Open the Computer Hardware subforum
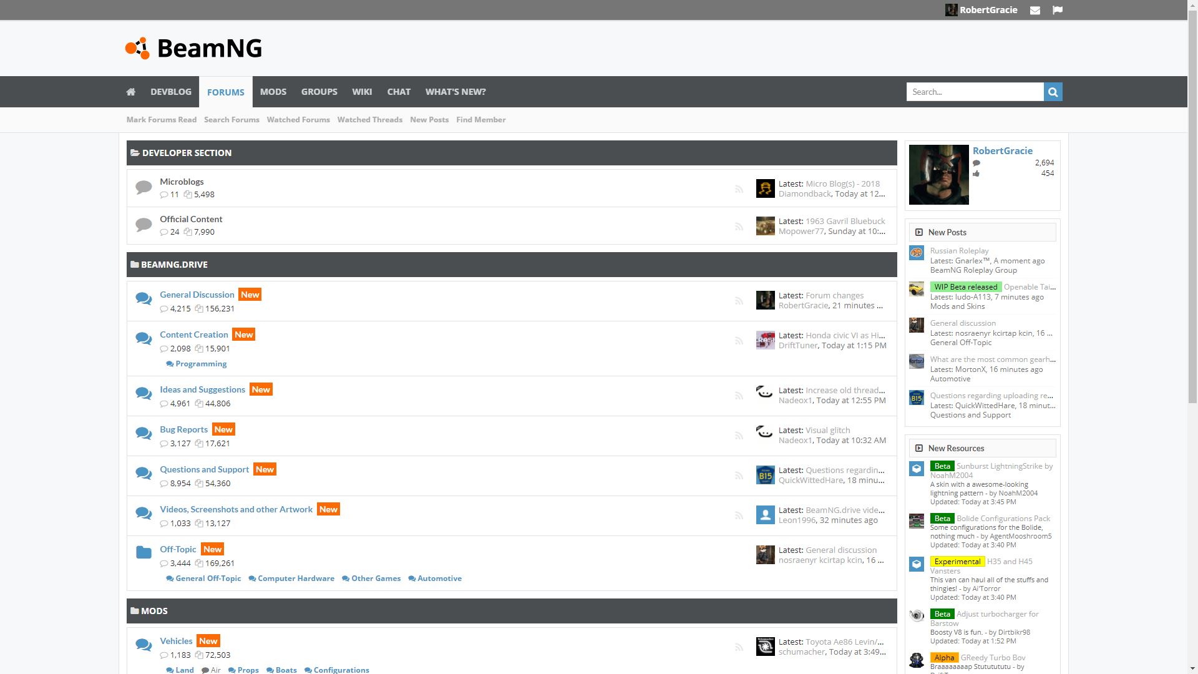The height and width of the screenshot is (674, 1198). (291, 579)
